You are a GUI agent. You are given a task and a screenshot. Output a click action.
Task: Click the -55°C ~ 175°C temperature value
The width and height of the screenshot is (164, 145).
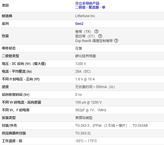click(x=86, y=141)
